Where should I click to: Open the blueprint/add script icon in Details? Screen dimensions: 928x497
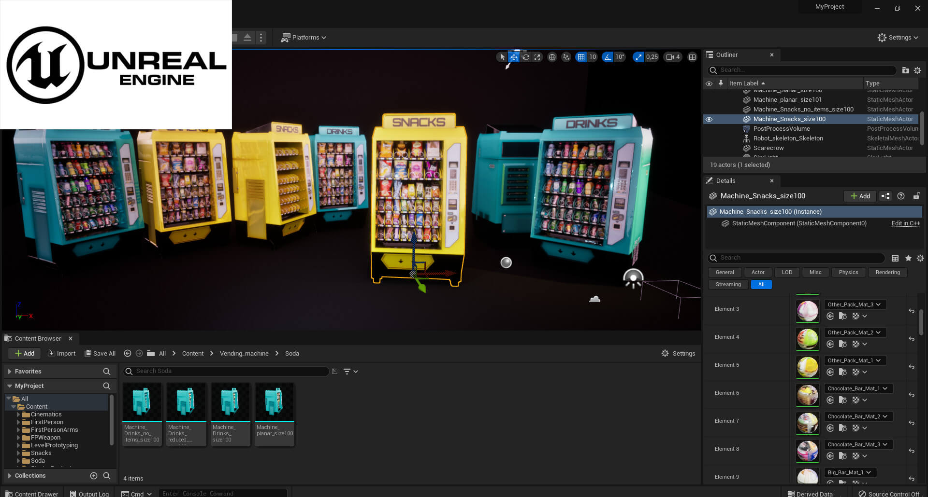point(885,196)
